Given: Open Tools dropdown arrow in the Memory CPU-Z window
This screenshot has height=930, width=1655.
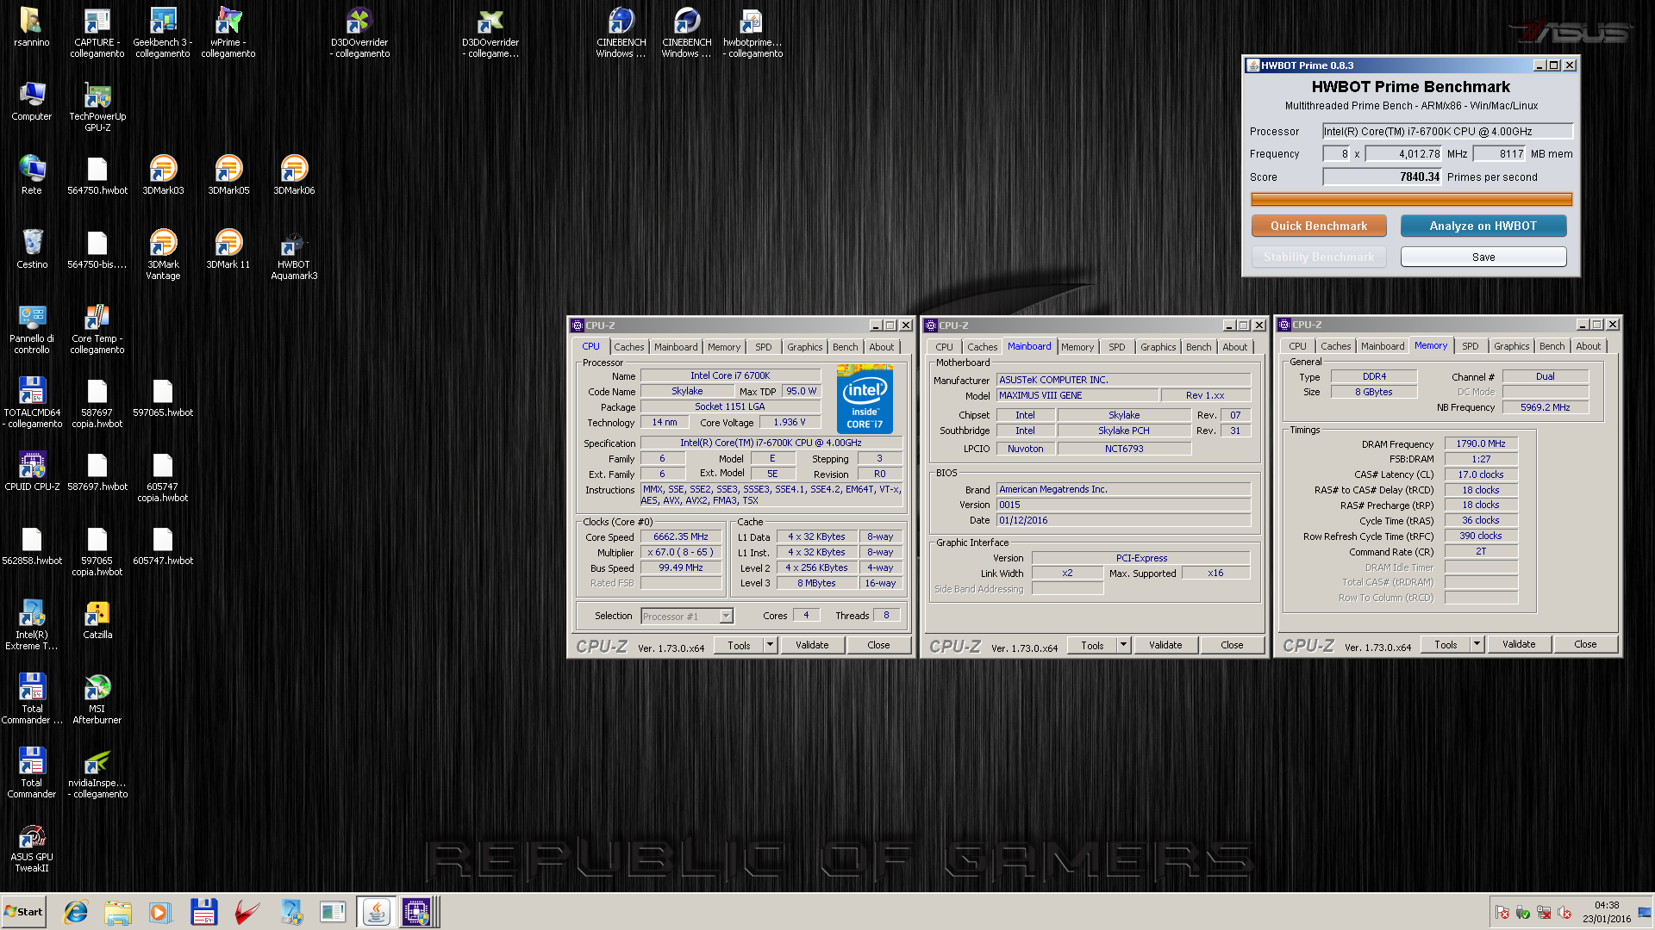Looking at the screenshot, I should coord(1477,644).
